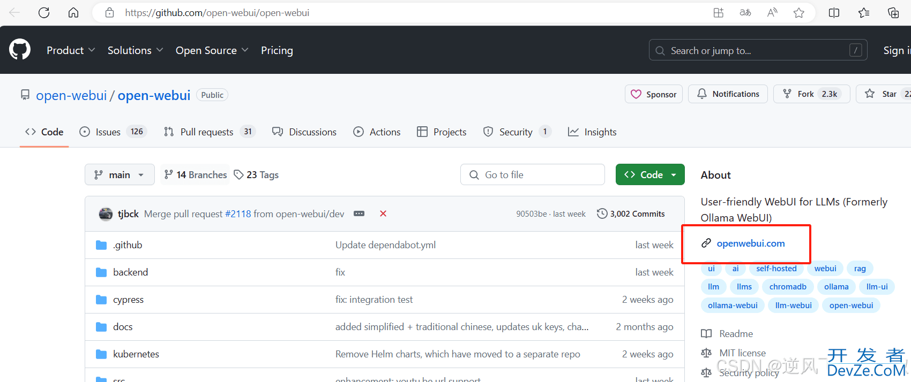This screenshot has height=382, width=911.
Task: Click the llm-ui topic tag
Action: [x=877, y=287]
